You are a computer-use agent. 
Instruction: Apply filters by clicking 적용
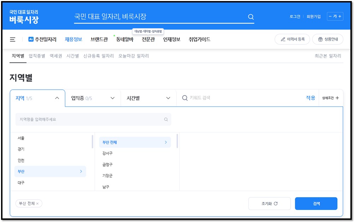tap(310, 98)
